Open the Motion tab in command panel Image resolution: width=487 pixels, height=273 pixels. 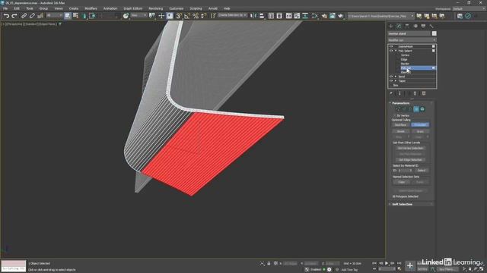[415, 26]
